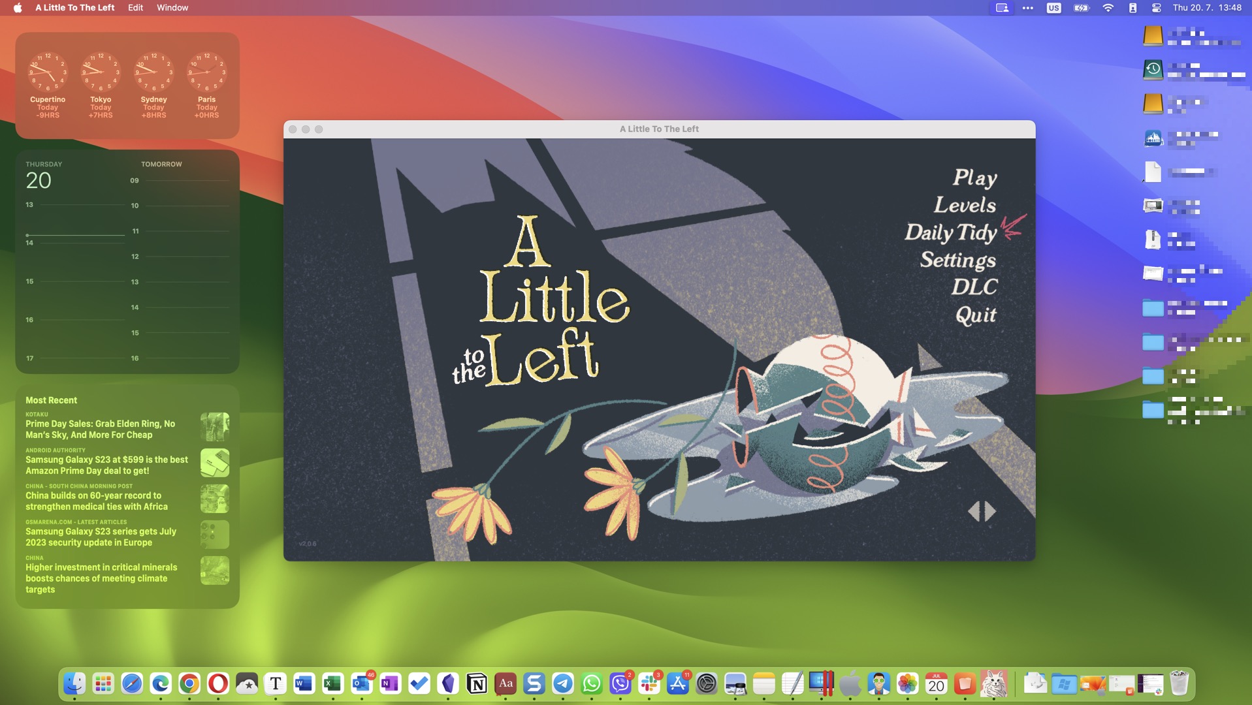Launch Microsoft Excel from the Dock
Screen dimensions: 1252x705
333,683
